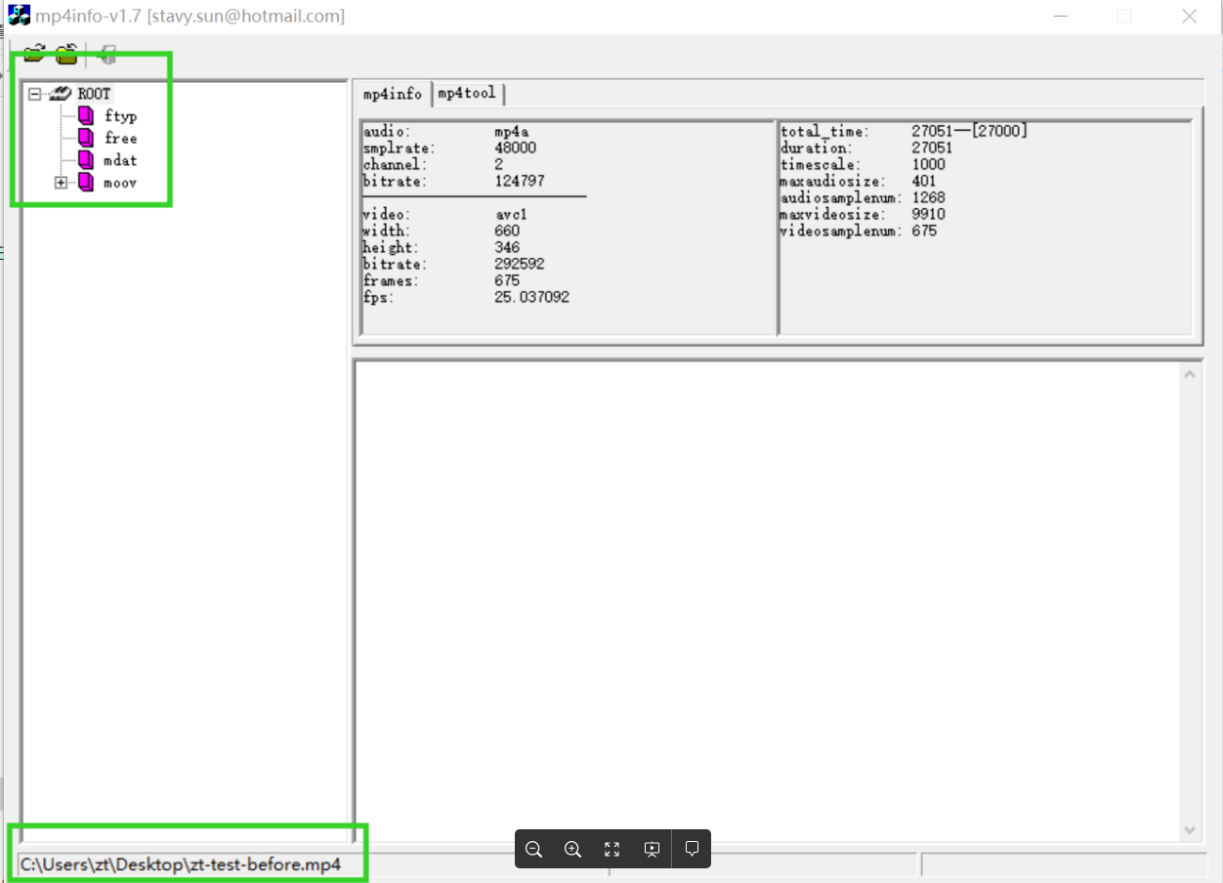The width and height of the screenshot is (1223, 883).
Task: Select the ftyp box in tree
Action: pos(121,116)
